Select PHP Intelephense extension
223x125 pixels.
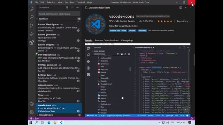pos(59,58)
